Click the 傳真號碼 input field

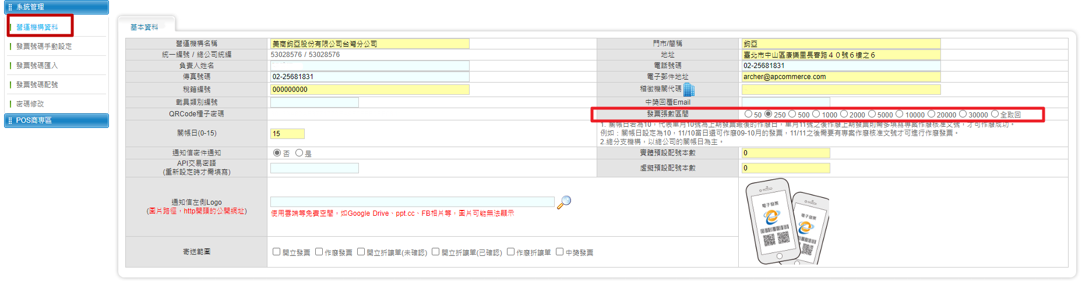point(370,77)
